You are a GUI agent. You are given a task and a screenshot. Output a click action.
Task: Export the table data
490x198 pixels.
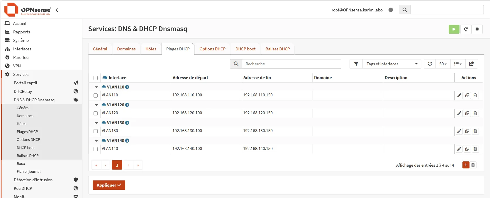pyautogui.click(x=472, y=64)
